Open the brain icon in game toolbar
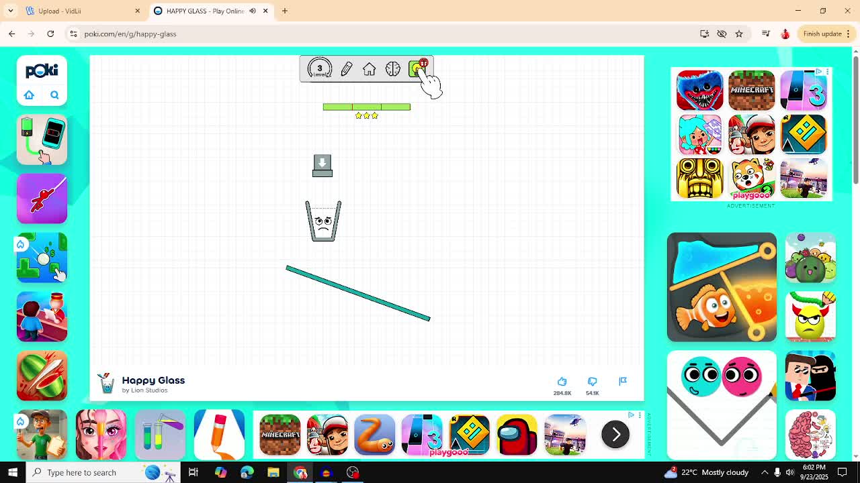This screenshot has width=860, height=483. (392, 69)
